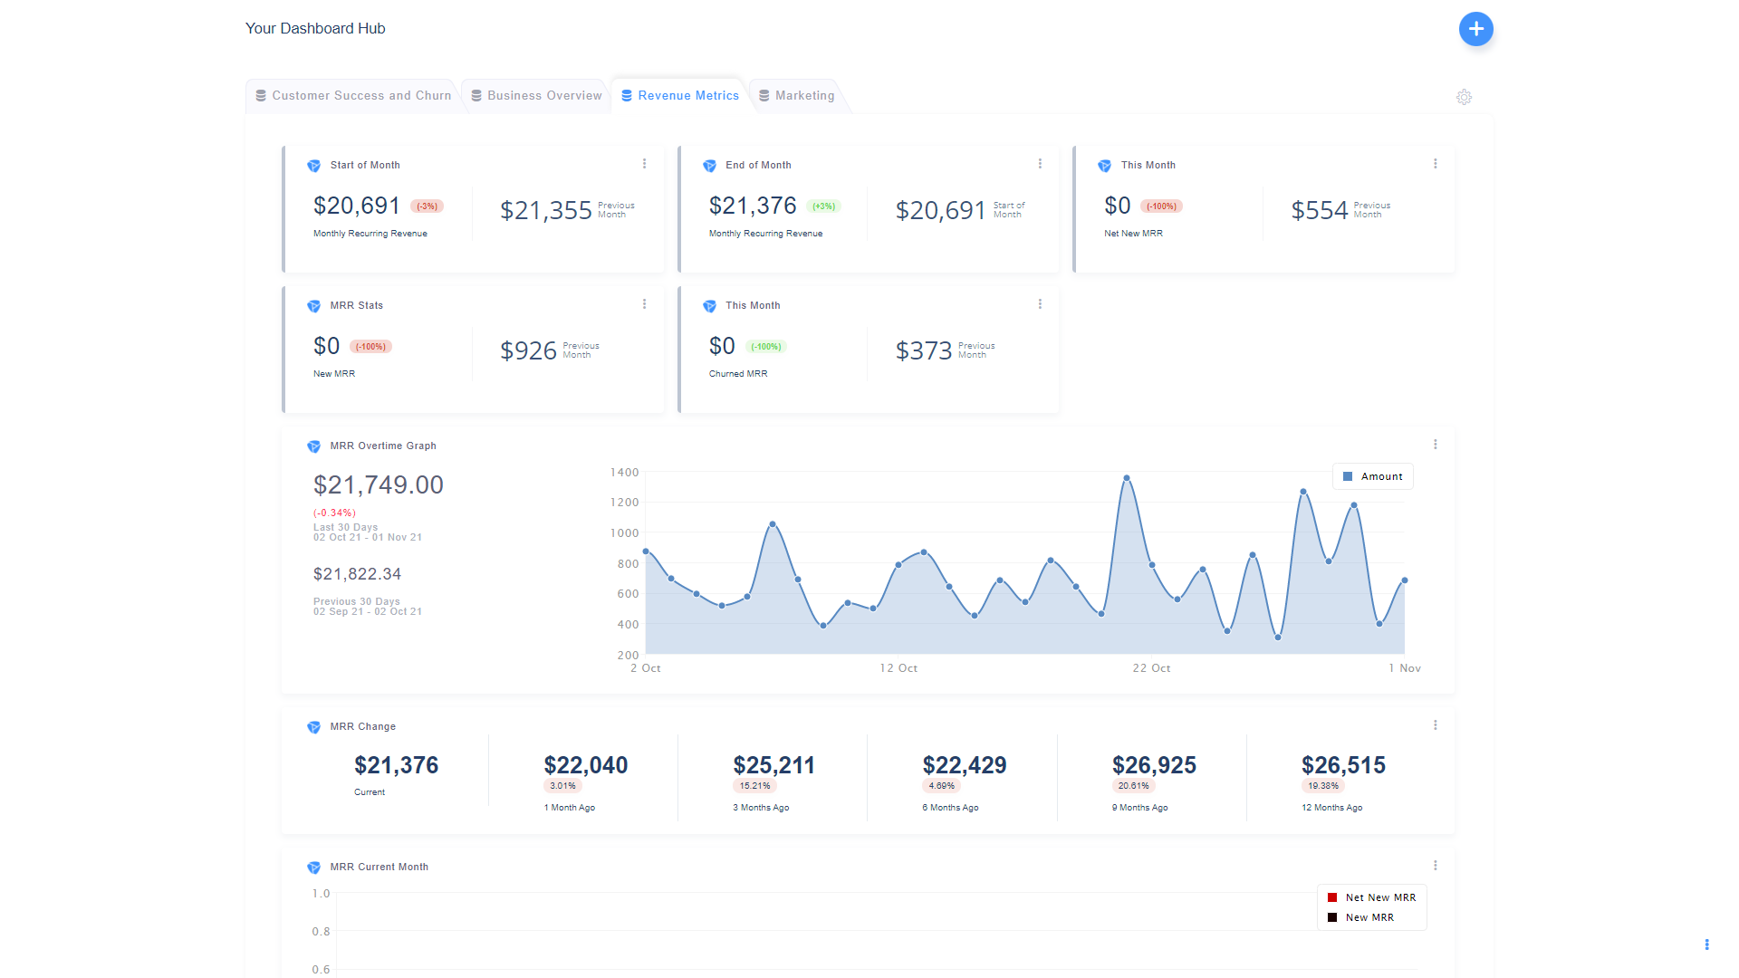Click database icon on Marketing tab
The height and width of the screenshot is (978, 1739).
click(x=764, y=96)
